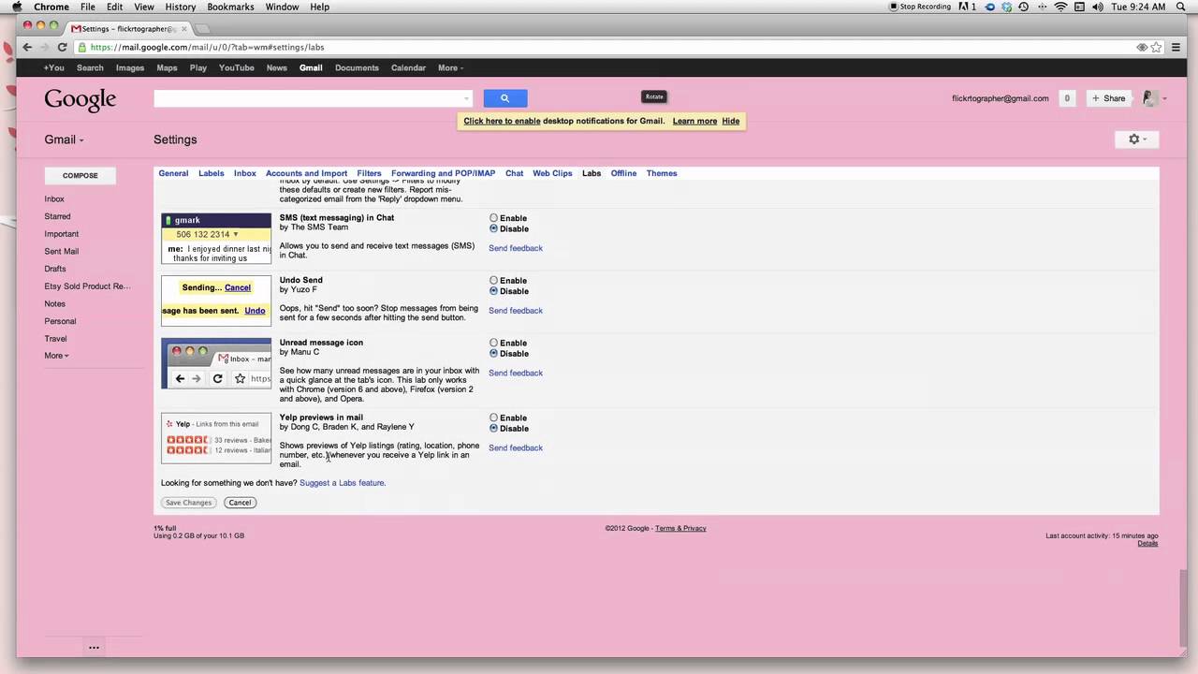This screenshot has height=674, width=1198.
Task: Select Disable for Undo Send
Action: [x=493, y=291]
